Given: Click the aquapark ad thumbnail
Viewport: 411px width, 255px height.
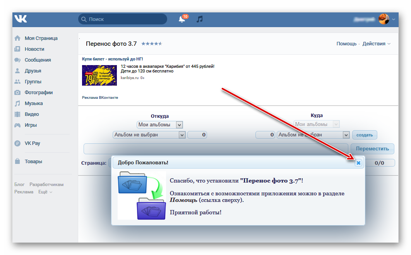Looking at the screenshot, I should click(x=99, y=75).
